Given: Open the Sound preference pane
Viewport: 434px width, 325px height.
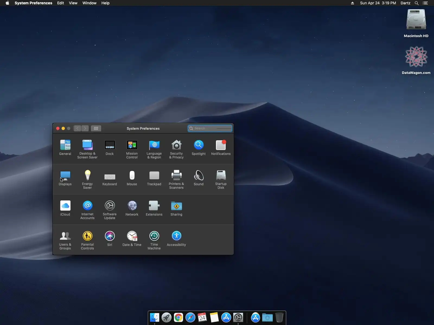Looking at the screenshot, I should pyautogui.click(x=199, y=178).
